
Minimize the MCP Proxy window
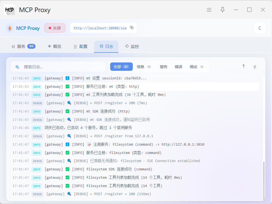[236, 10]
